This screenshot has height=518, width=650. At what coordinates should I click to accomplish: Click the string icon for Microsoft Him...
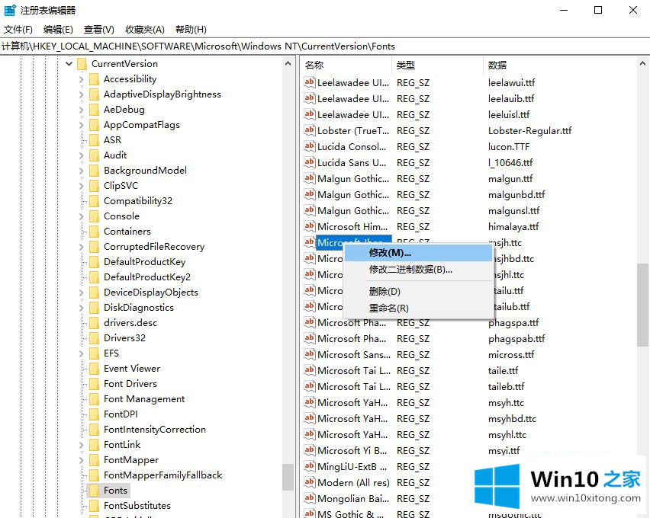[x=309, y=226]
